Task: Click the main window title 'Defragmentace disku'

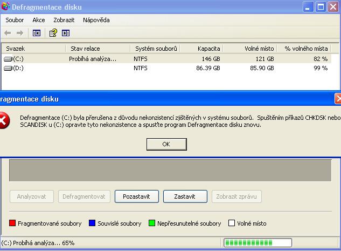Action: point(47,7)
